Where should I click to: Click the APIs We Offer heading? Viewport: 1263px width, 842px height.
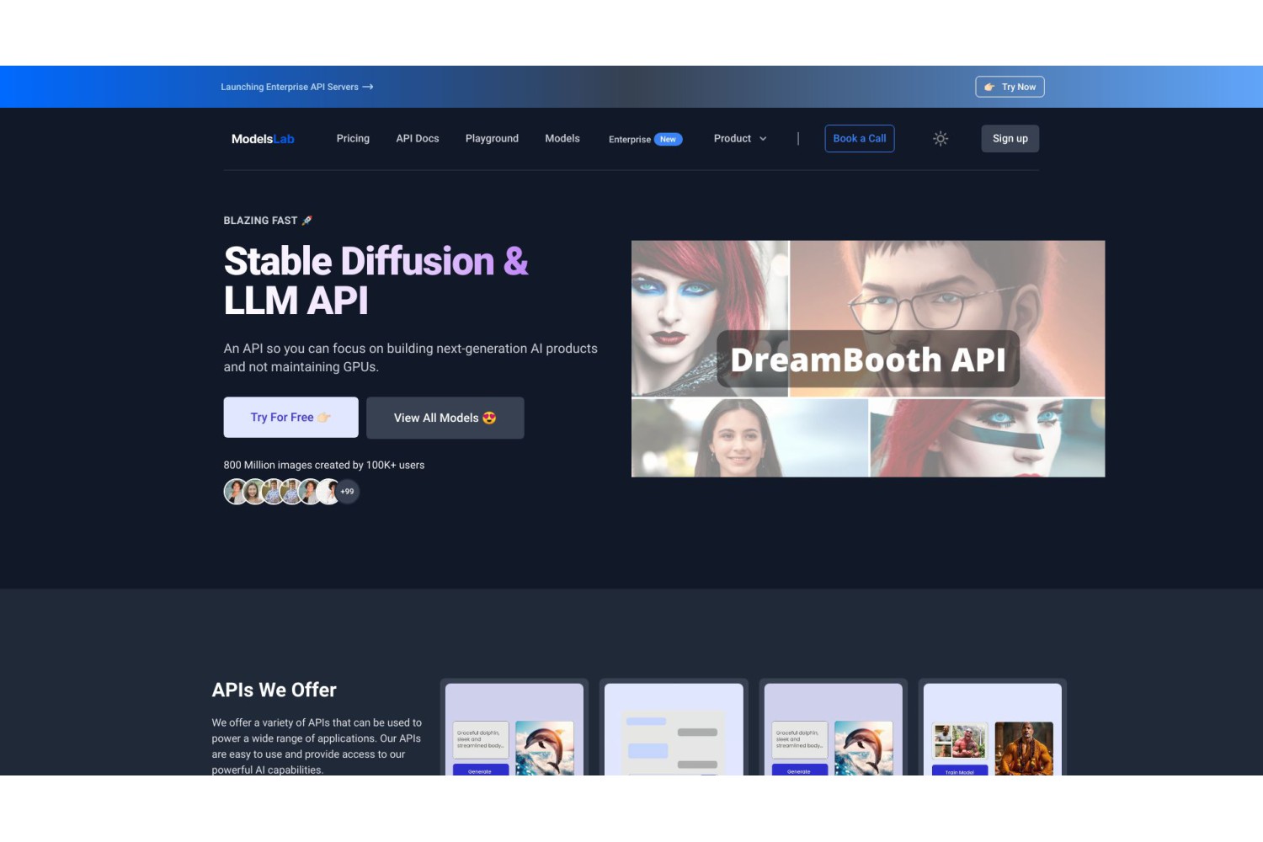[x=274, y=690]
